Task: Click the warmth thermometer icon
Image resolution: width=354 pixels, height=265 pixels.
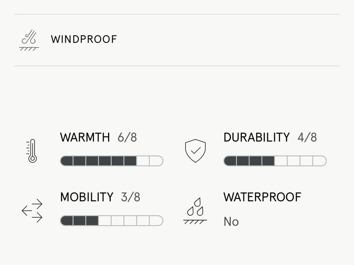Action: point(32,151)
